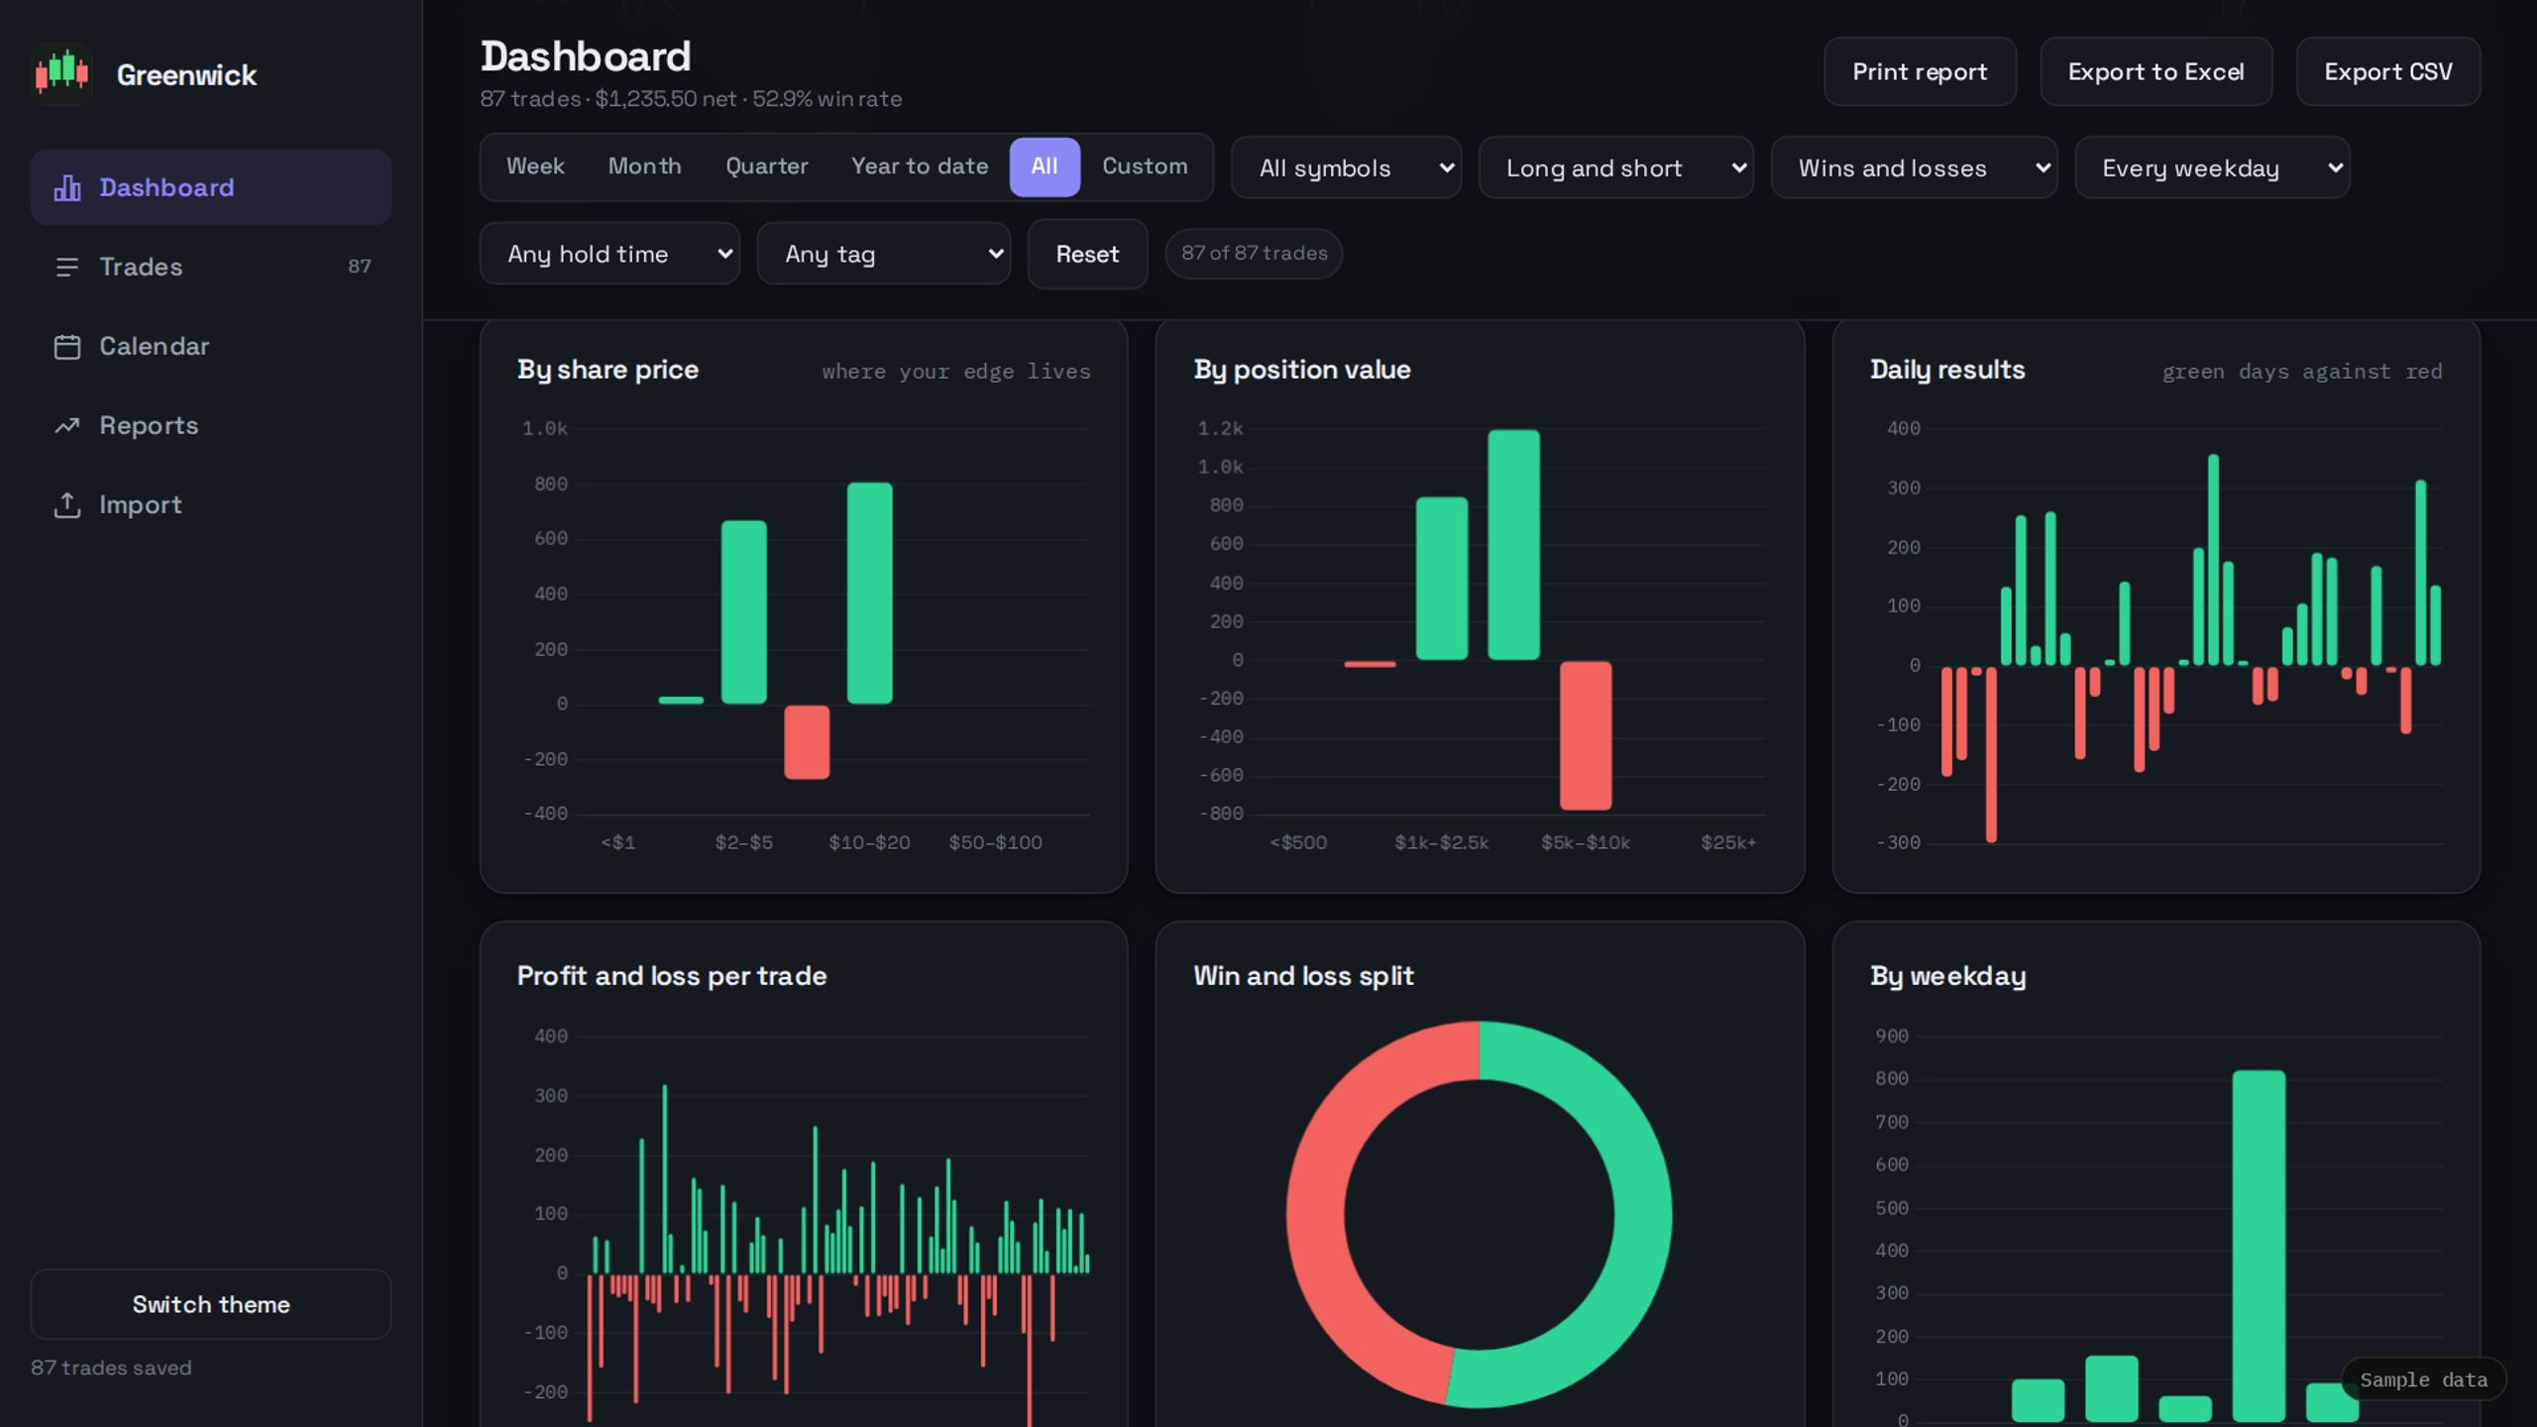Open the Trades page from sidebar
Viewport: 2537px width, 1427px height.
[x=211, y=267]
